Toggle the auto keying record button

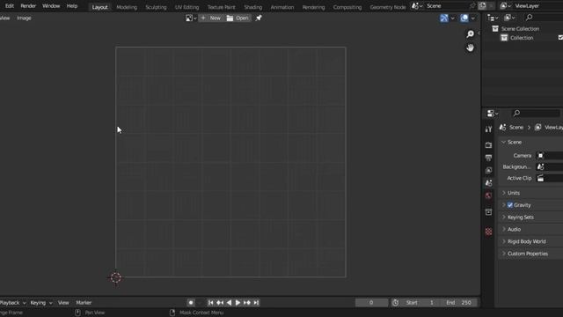(191, 303)
